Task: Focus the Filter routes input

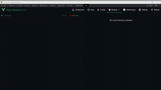Action: click(31, 15)
